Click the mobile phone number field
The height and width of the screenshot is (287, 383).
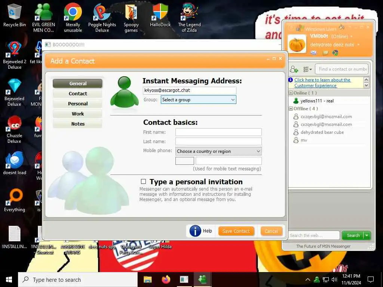point(229,161)
